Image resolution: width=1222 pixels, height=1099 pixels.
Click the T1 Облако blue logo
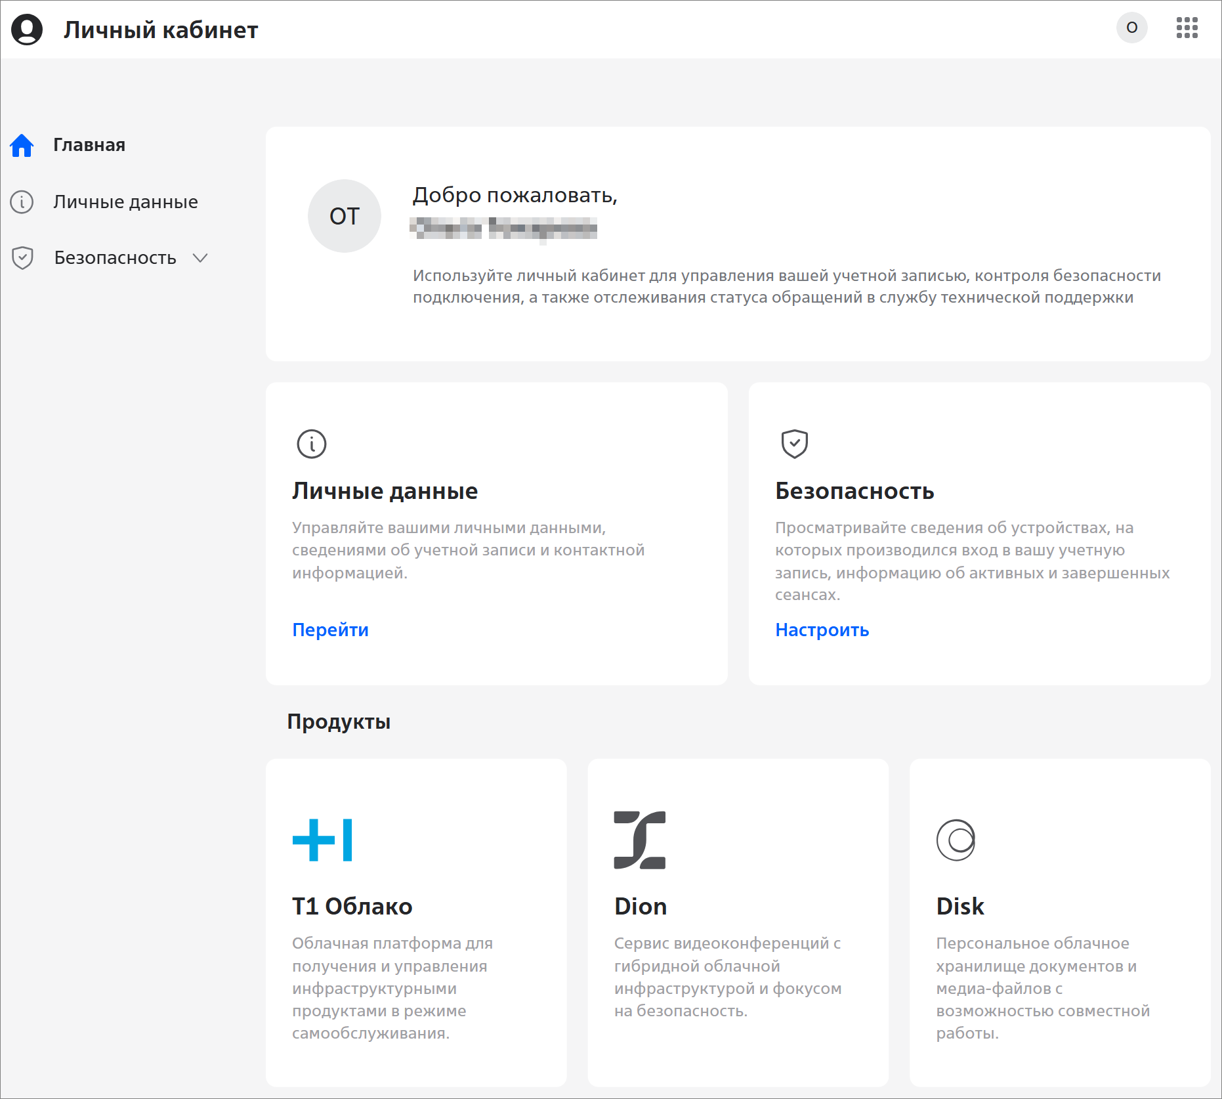click(x=322, y=840)
